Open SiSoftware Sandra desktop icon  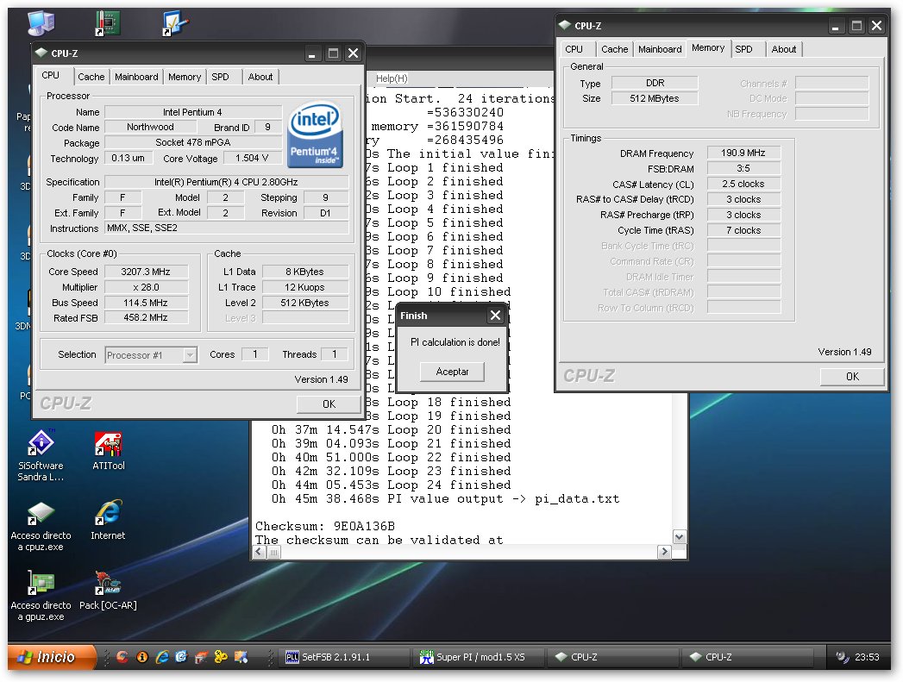click(41, 454)
